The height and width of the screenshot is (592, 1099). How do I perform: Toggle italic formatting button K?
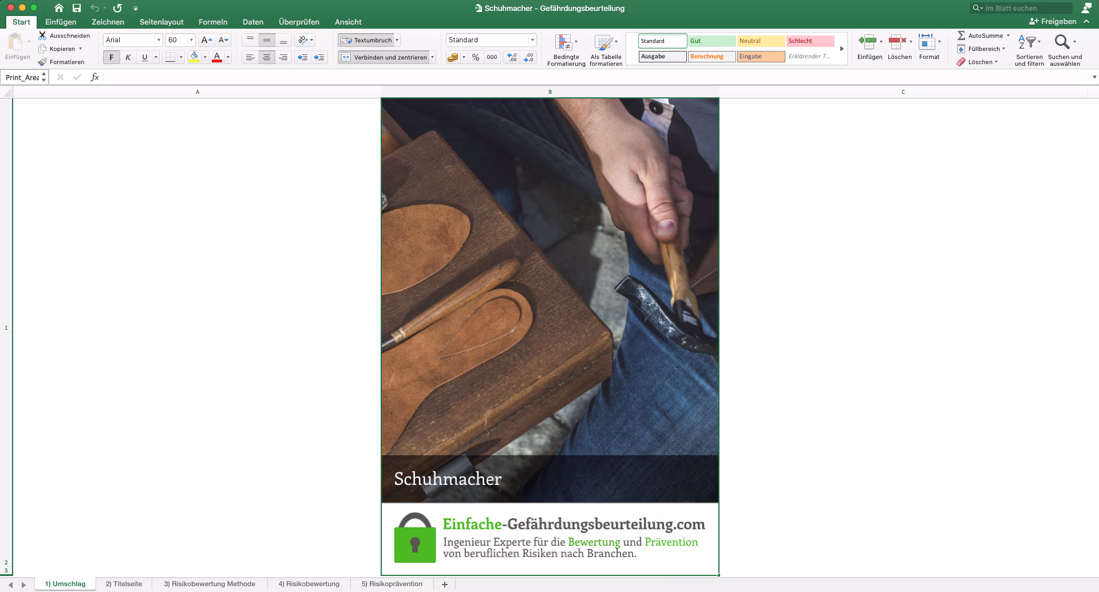[128, 57]
